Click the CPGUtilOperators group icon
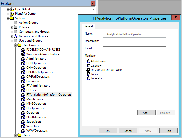The image size is (182, 138). pos(23,77)
